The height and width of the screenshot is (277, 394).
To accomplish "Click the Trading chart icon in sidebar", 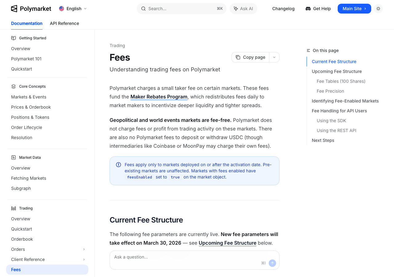I will [13, 208].
